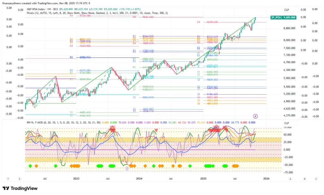Click the Z letter on time axis
324x195 pixels.
pos(19,179)
